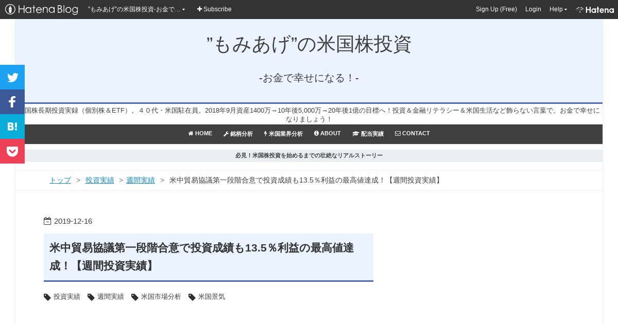Go to the Hatena logo in the top bar
618x324 pixels.
click(595, 9)
